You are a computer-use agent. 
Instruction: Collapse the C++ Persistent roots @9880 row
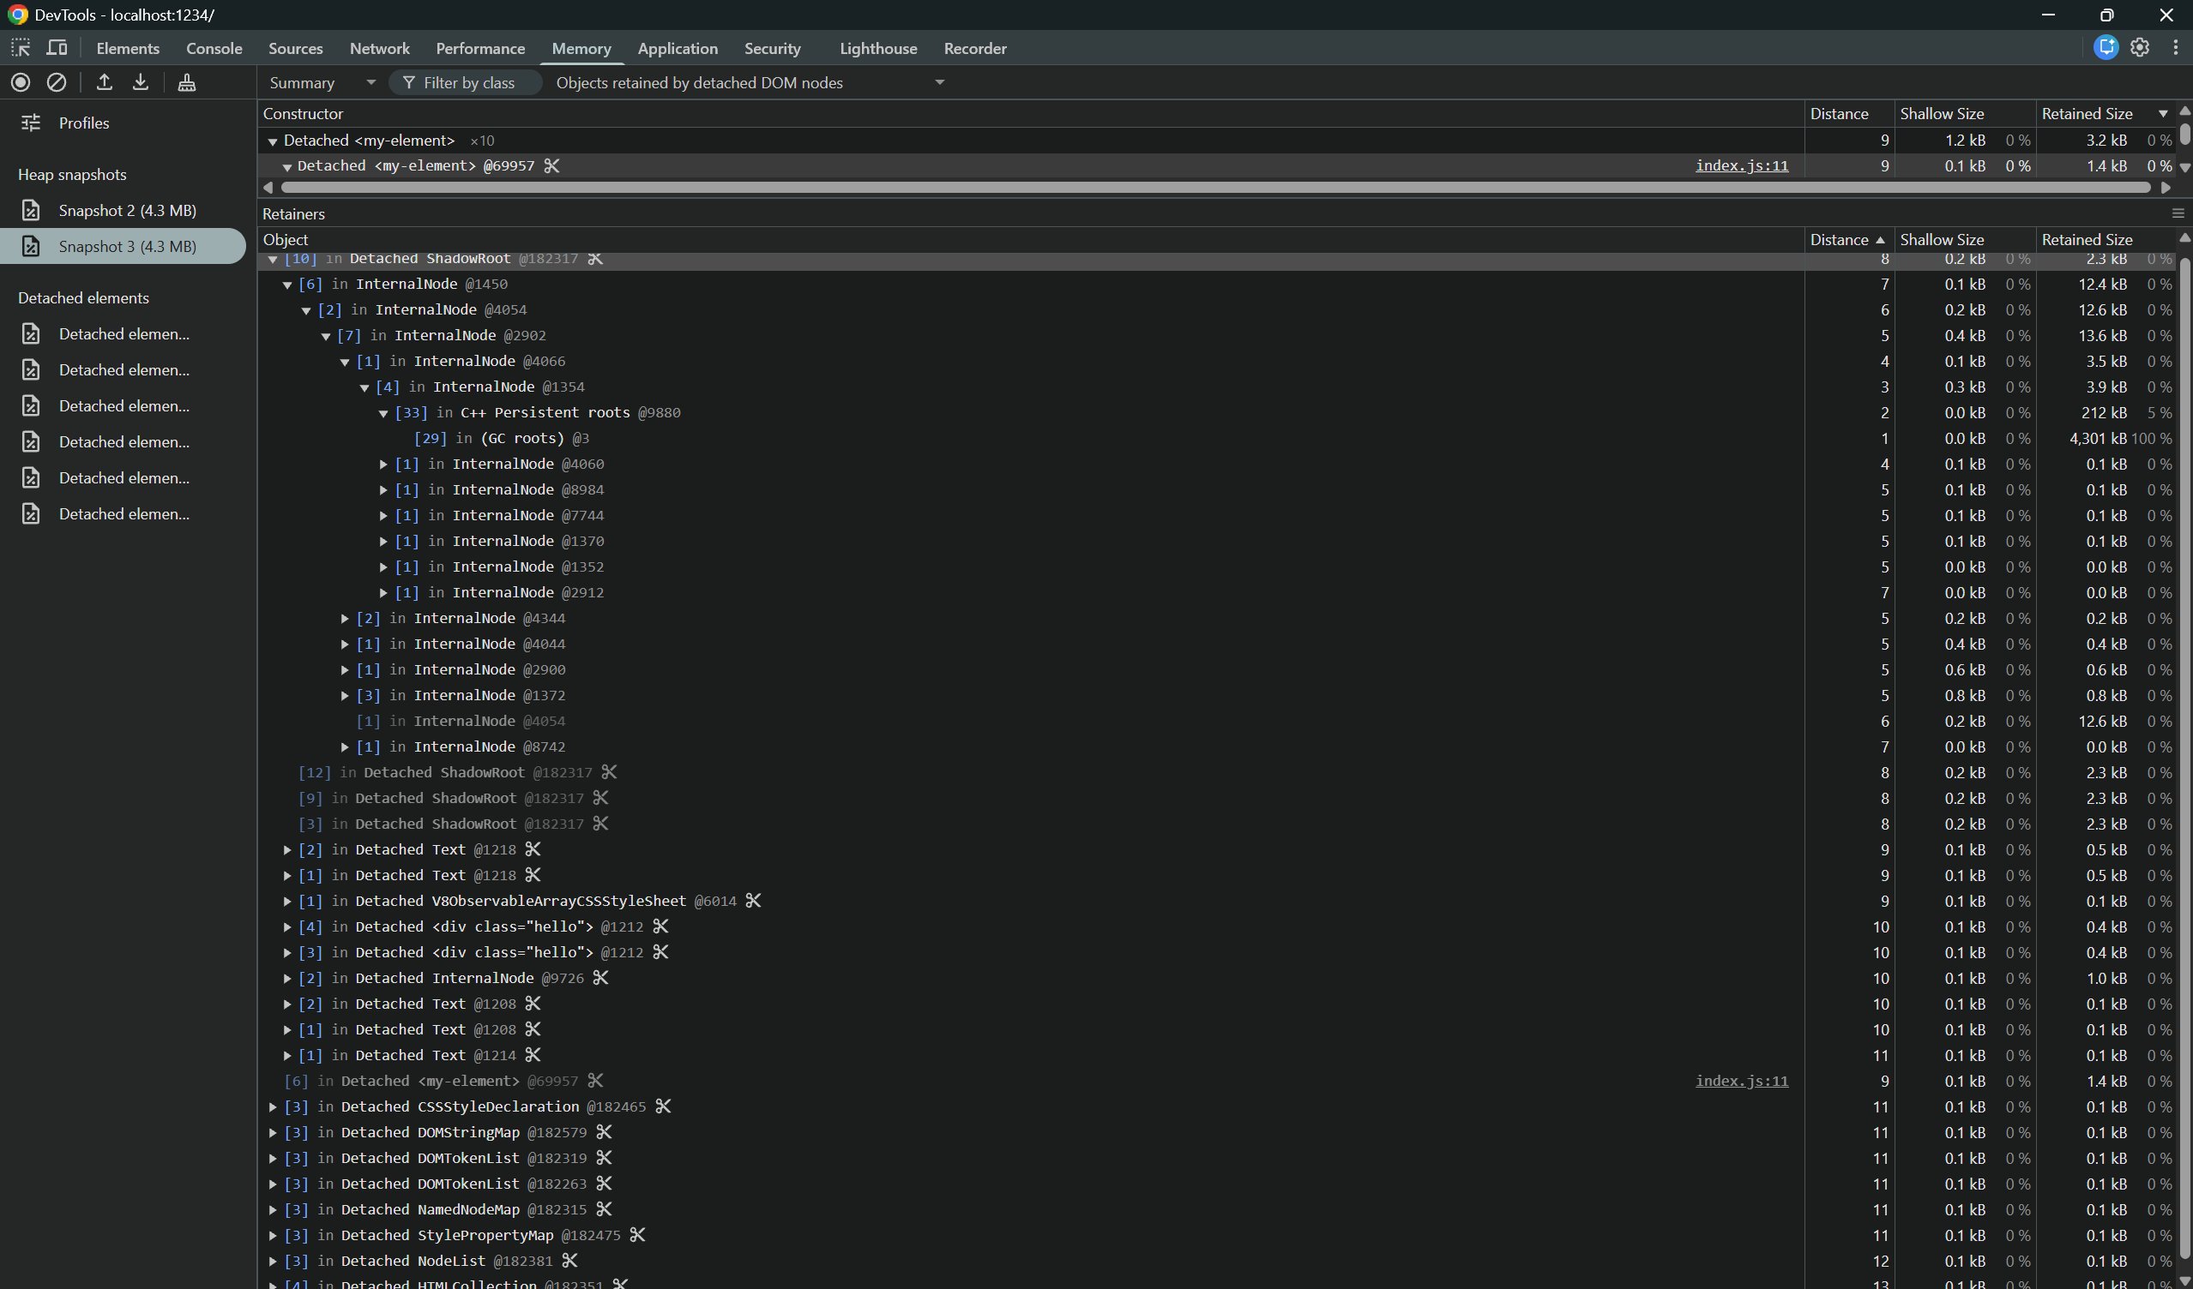(383, 413)
